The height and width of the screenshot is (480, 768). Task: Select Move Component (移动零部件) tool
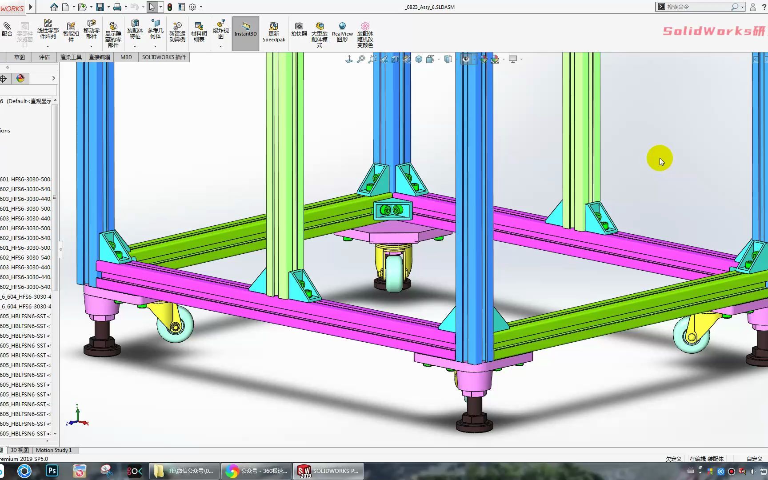(92, 29)
